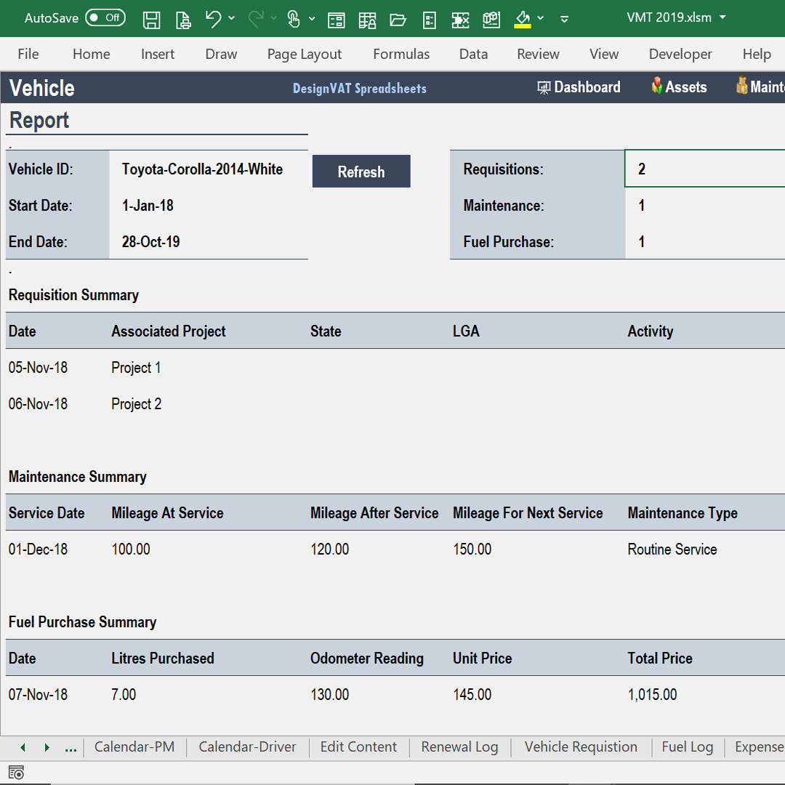
Task: Click the Save icon on Quick Access Toolbar
Action: (152, 20)
